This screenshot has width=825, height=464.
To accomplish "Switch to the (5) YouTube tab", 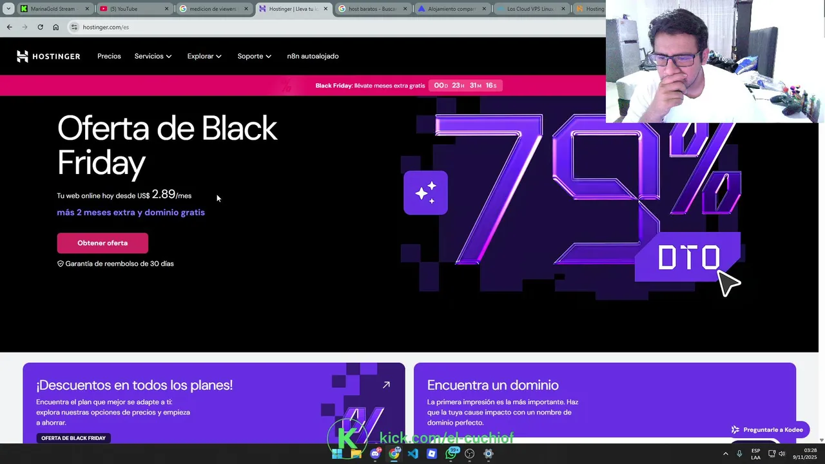I will (134, 9).
